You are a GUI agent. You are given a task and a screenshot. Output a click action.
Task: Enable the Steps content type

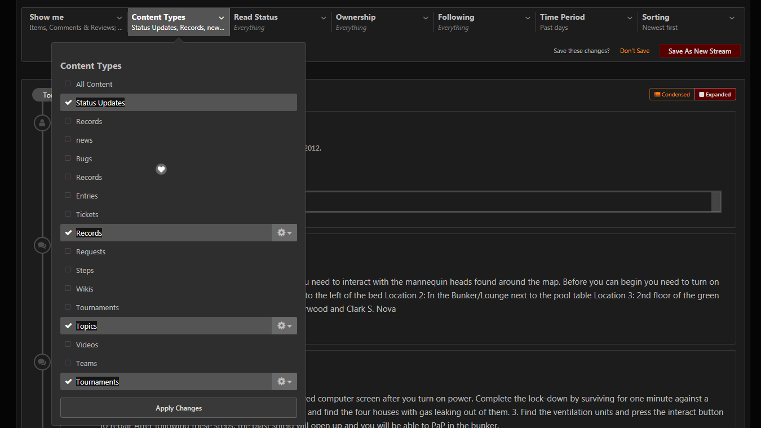[x=68, y=270]
